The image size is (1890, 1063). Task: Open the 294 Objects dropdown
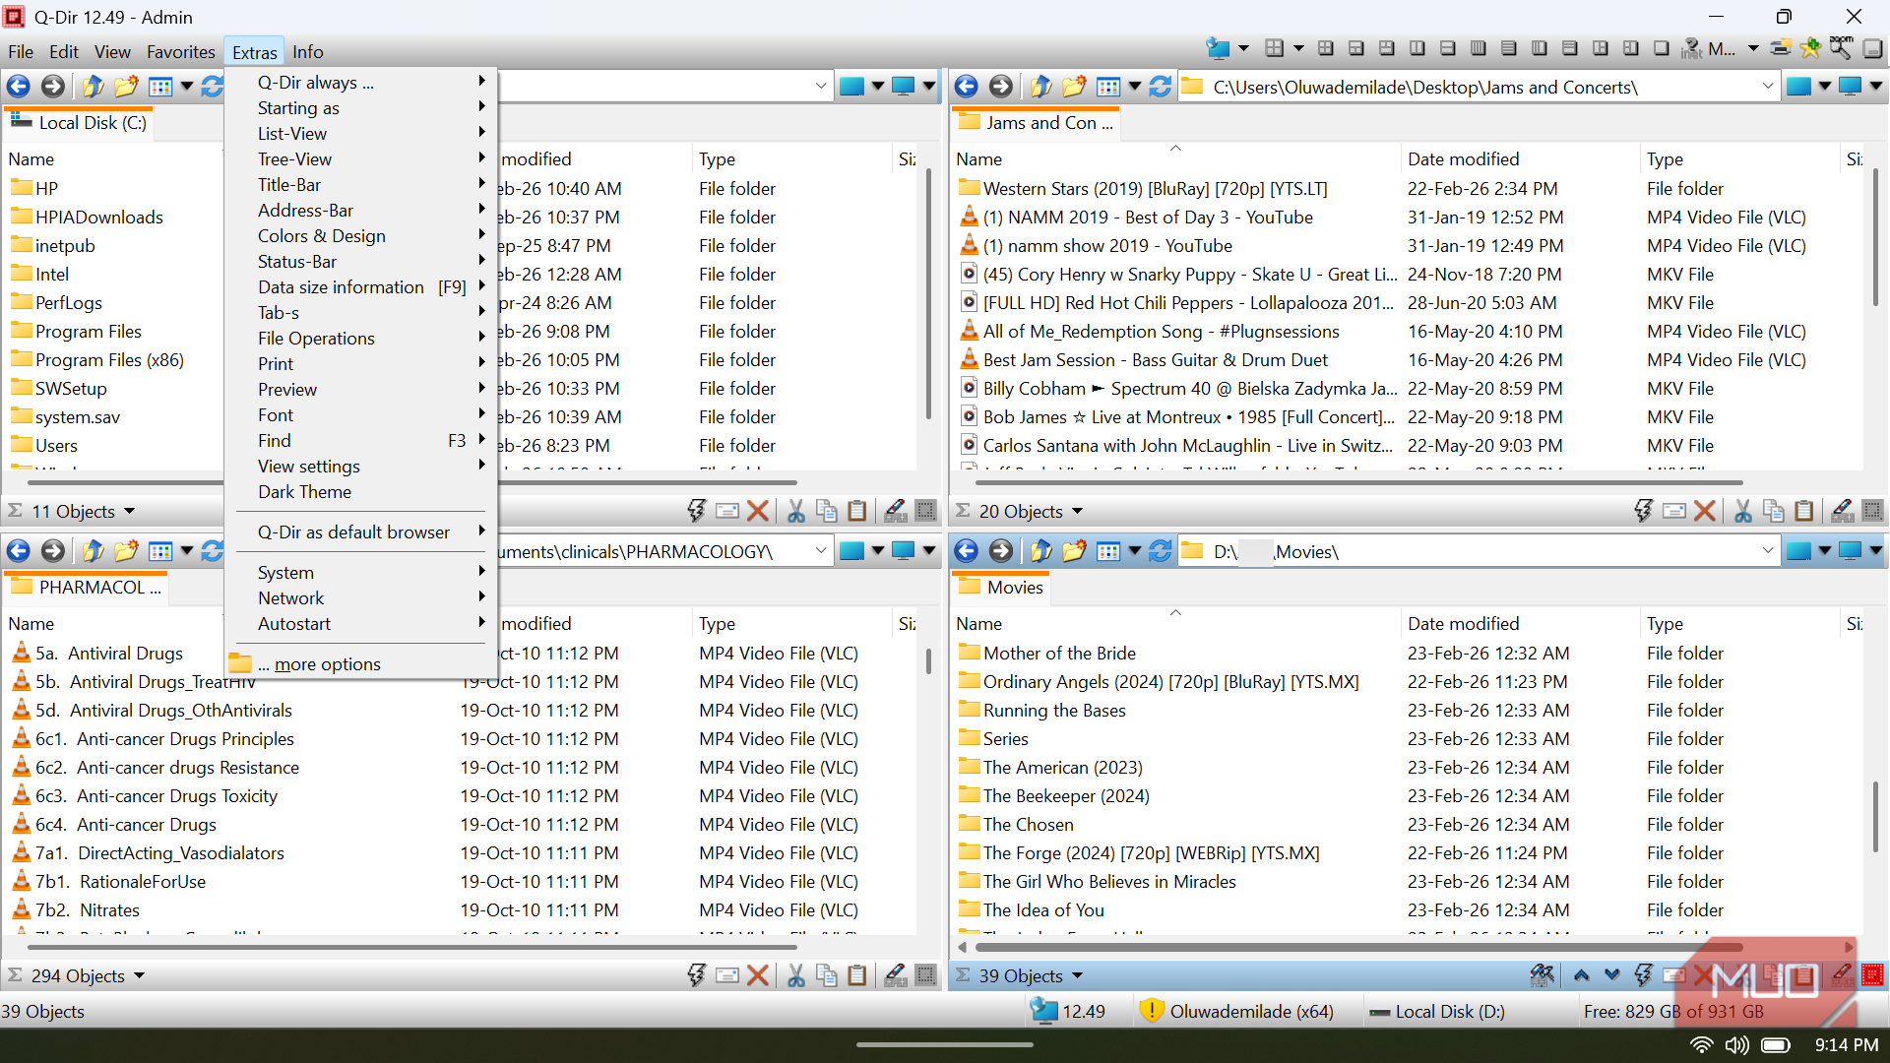(x=139, y=975)
